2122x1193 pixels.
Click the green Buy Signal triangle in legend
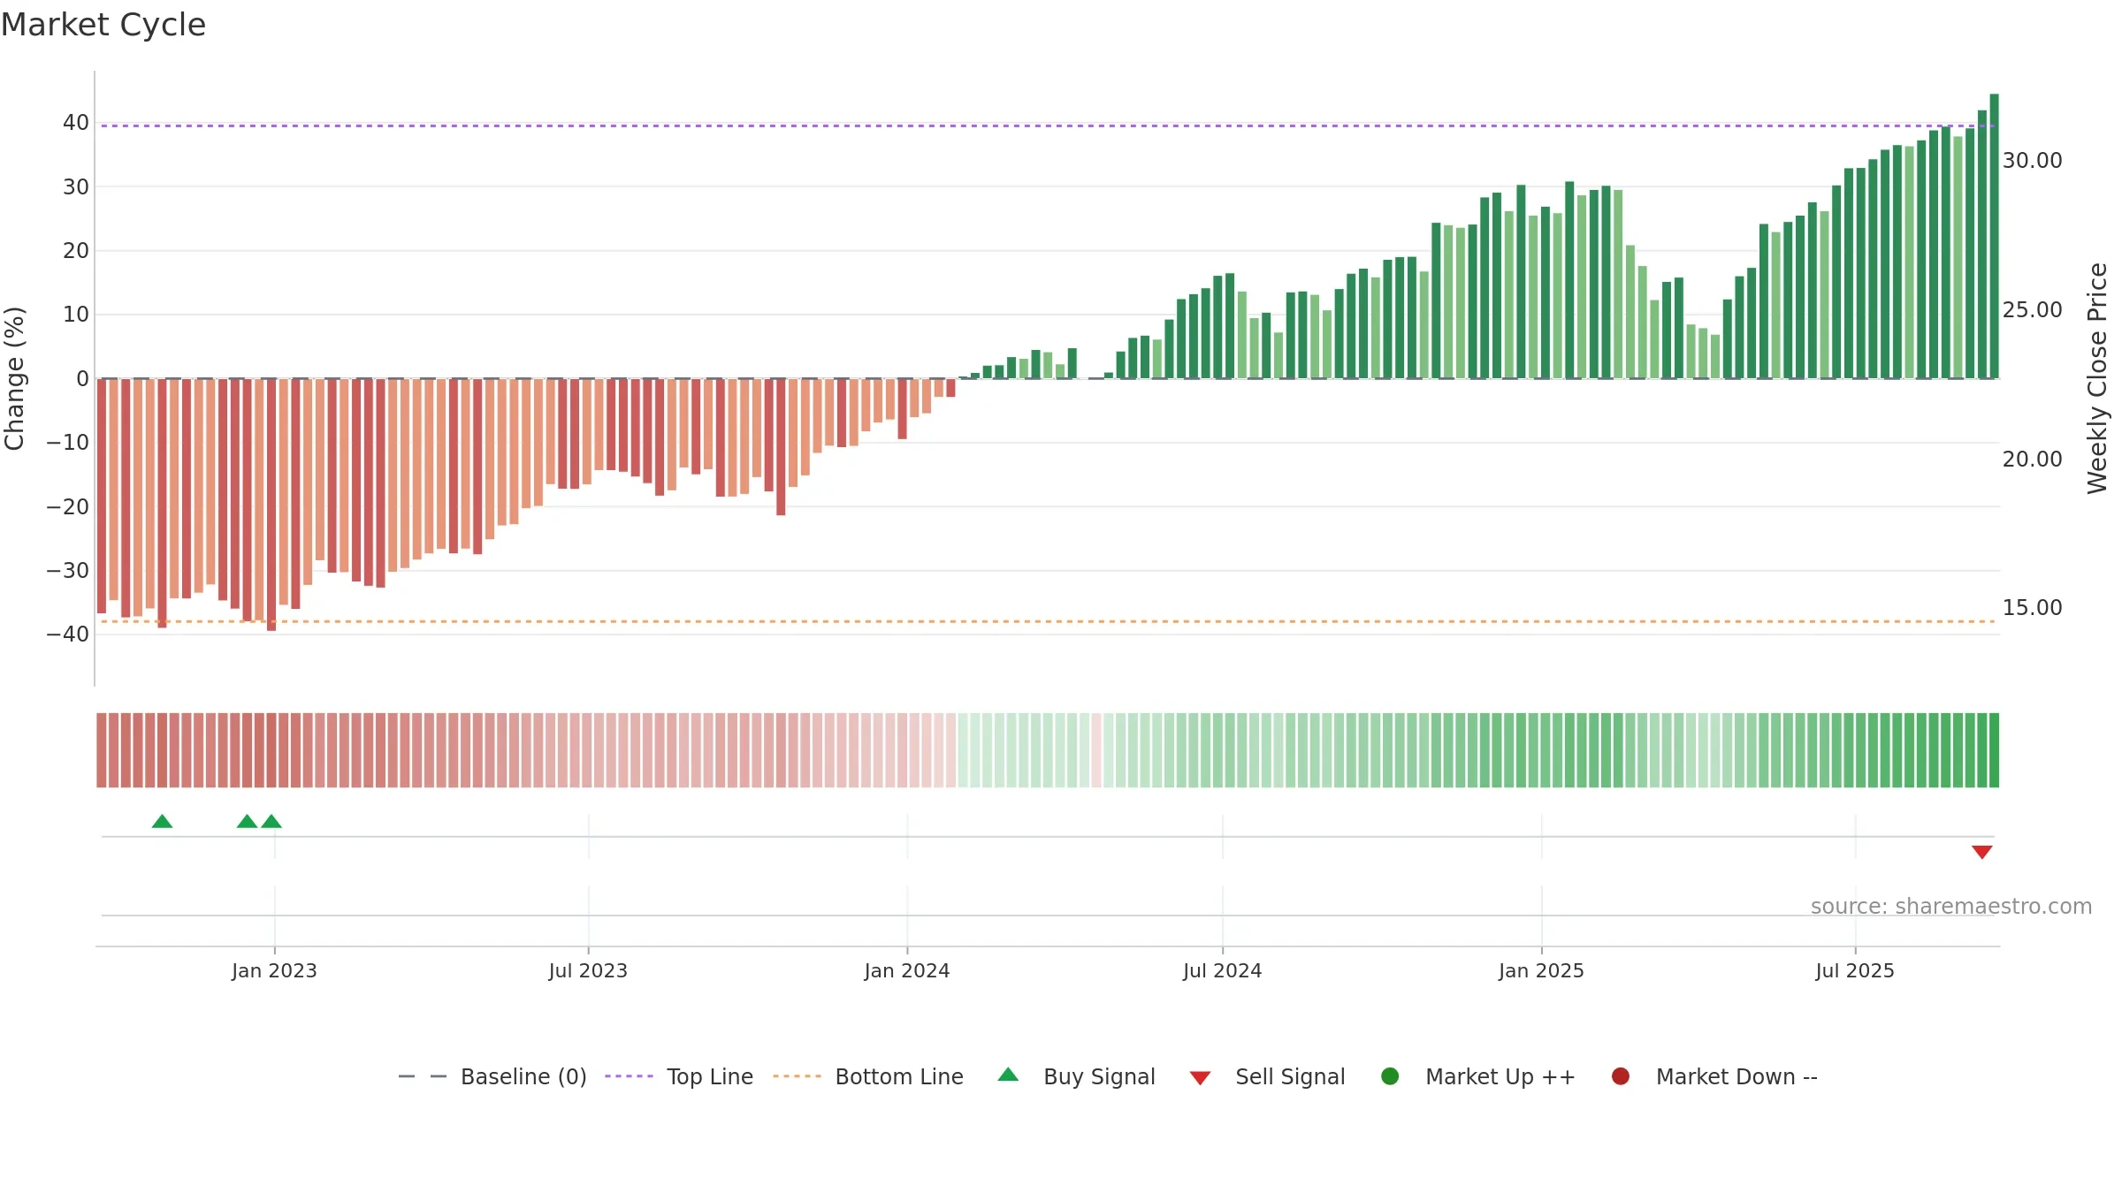pos(1008,1075)
